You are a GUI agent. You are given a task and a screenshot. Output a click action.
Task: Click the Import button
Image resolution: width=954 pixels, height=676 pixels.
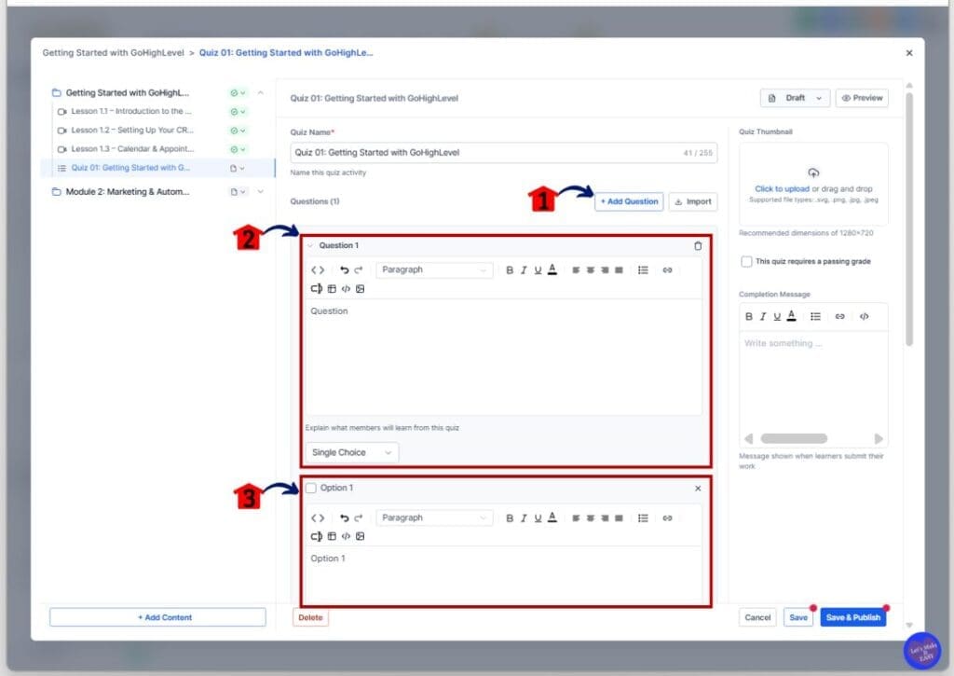693,201
